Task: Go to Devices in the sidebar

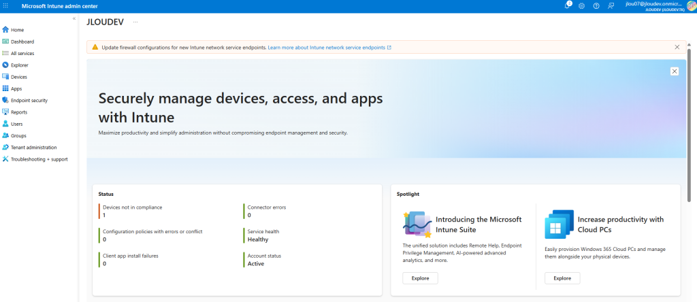Action: 19,77
